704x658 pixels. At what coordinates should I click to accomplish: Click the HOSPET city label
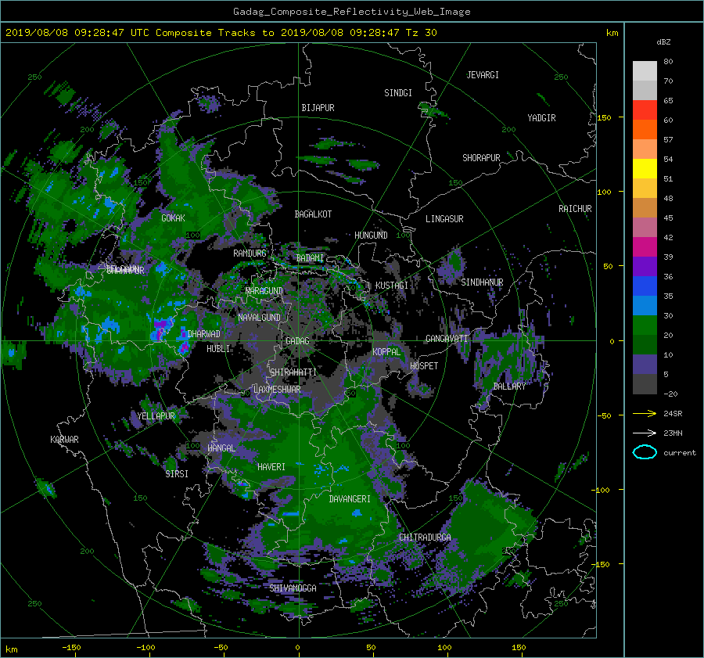(424, 366)
